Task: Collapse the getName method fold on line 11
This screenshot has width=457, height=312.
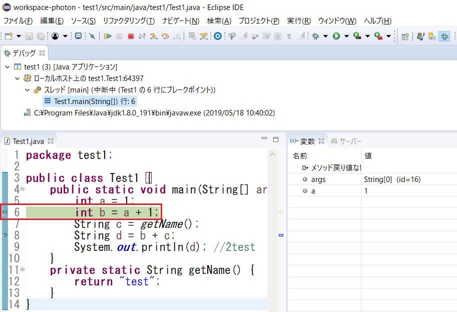Action: [22, 270]
